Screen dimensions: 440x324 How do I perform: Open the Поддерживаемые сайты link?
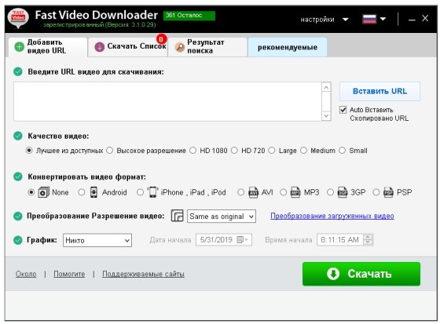tap(143, 274)
